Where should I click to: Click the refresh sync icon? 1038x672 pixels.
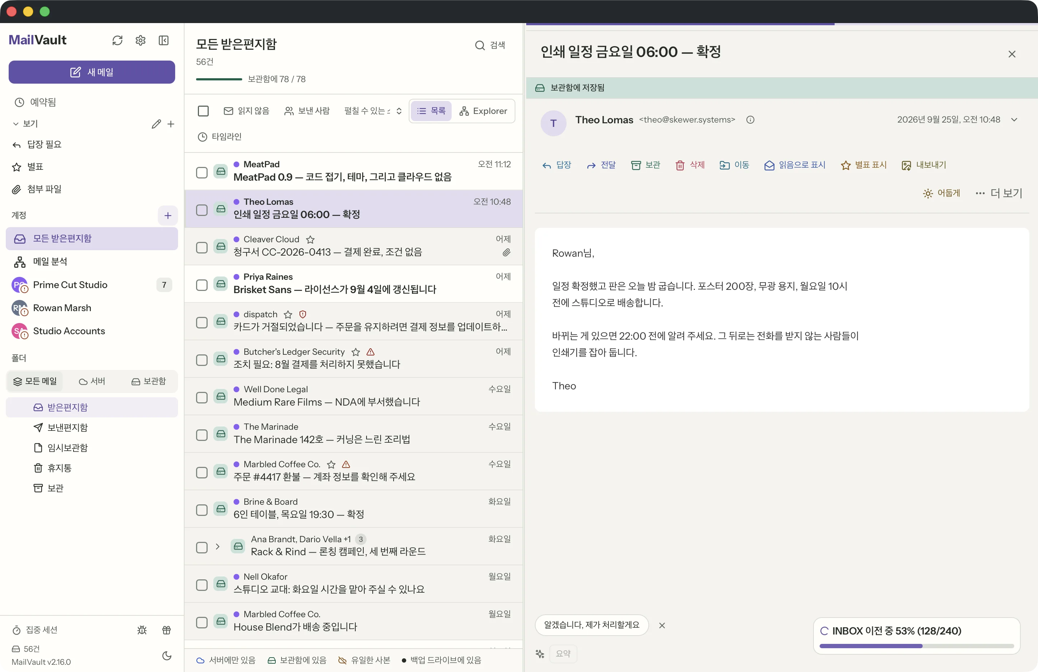pyautogui.click(x=117, y=40)
